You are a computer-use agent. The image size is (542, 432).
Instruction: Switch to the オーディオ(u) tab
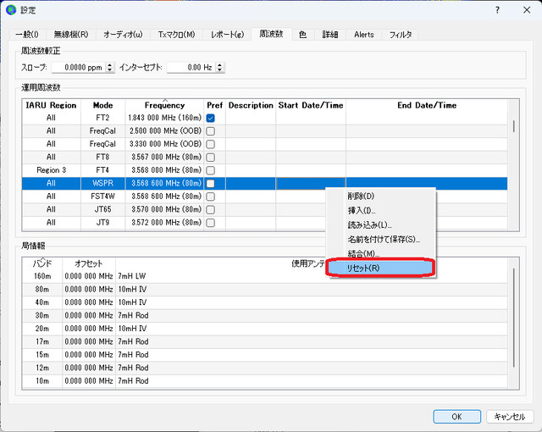(x=123, y=35)
